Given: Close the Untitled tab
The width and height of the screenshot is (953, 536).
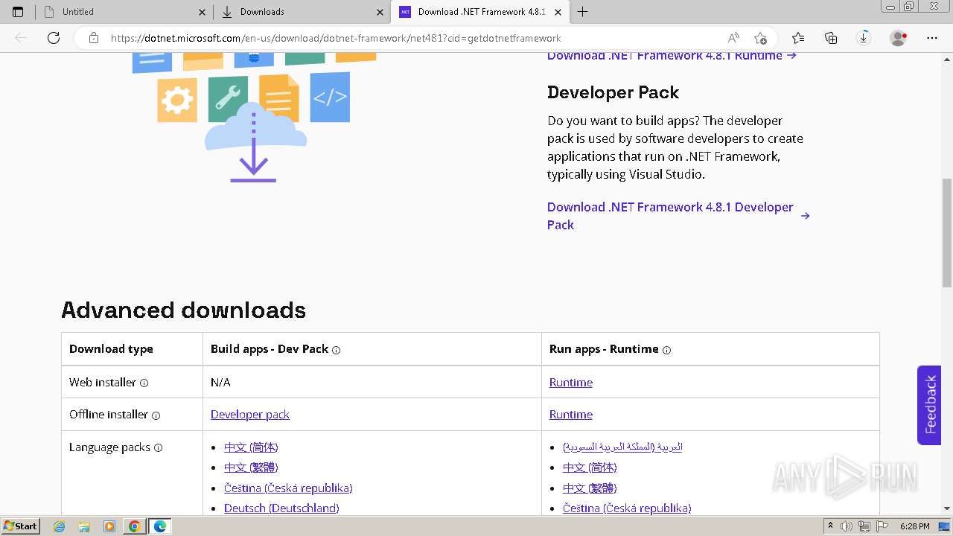Looking at the screenshot, I should coord(202,12).
